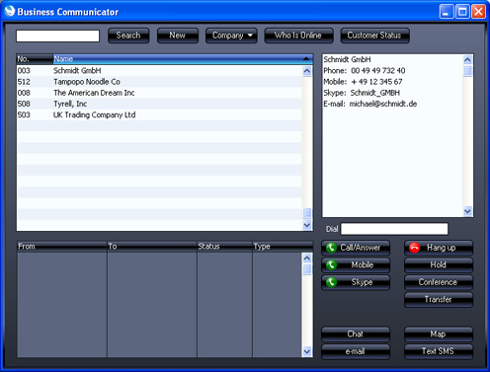Click the Type column header
The image size is (490, 372).
tap(283, 246)
